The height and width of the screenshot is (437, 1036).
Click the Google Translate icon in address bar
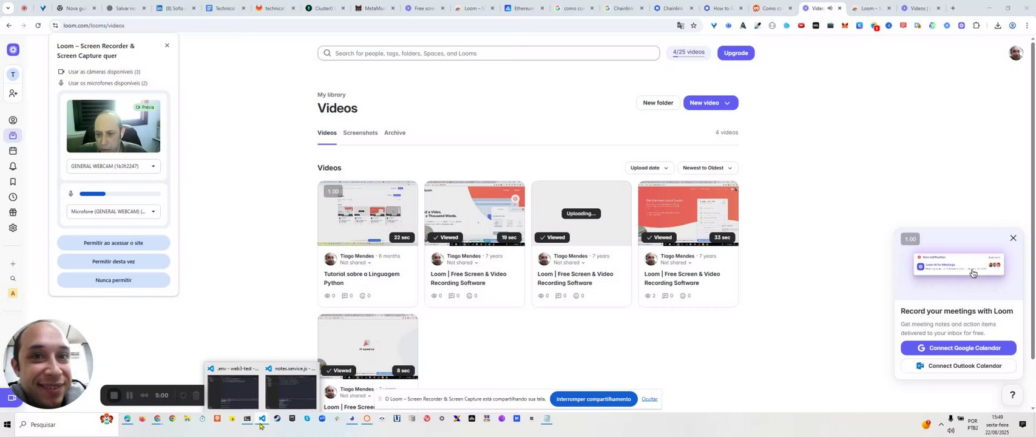[680, 25]
